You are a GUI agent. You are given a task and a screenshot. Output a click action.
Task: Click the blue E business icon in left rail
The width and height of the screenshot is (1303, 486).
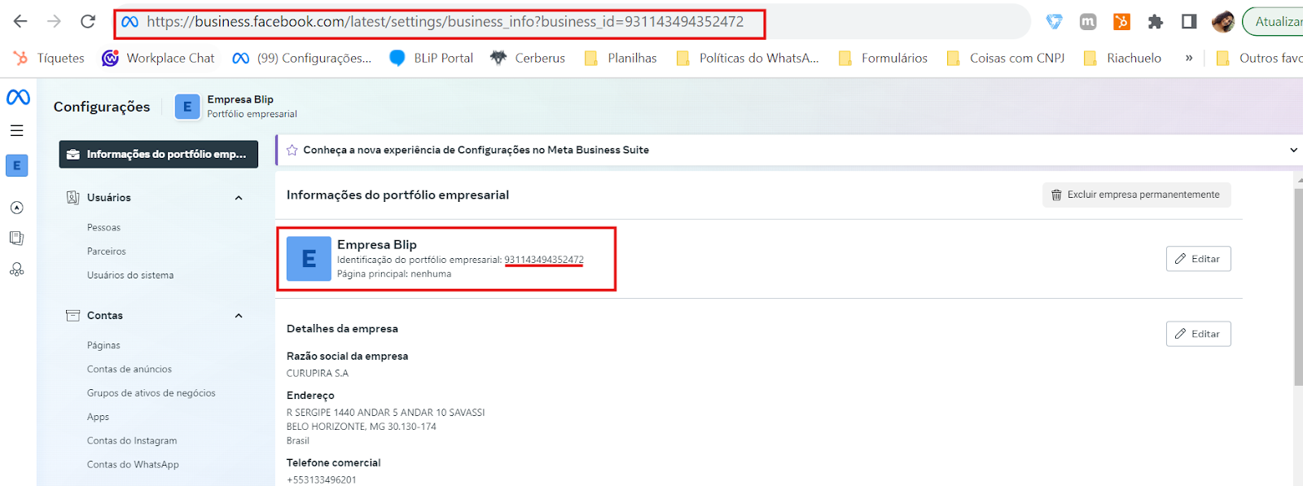17,165
